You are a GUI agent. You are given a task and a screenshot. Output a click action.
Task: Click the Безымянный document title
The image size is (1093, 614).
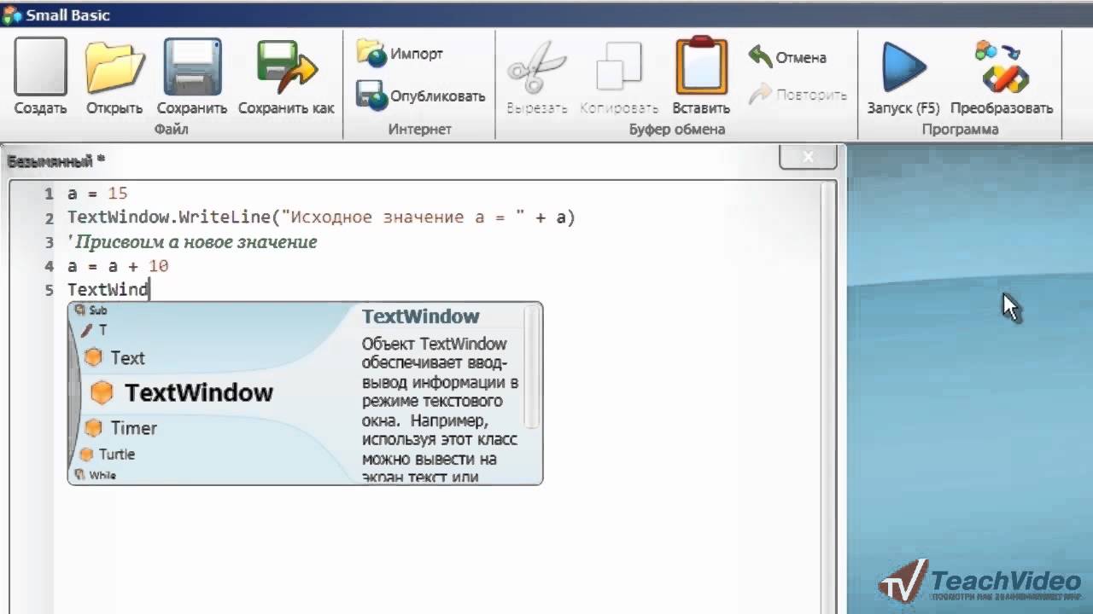click(56, 160)
